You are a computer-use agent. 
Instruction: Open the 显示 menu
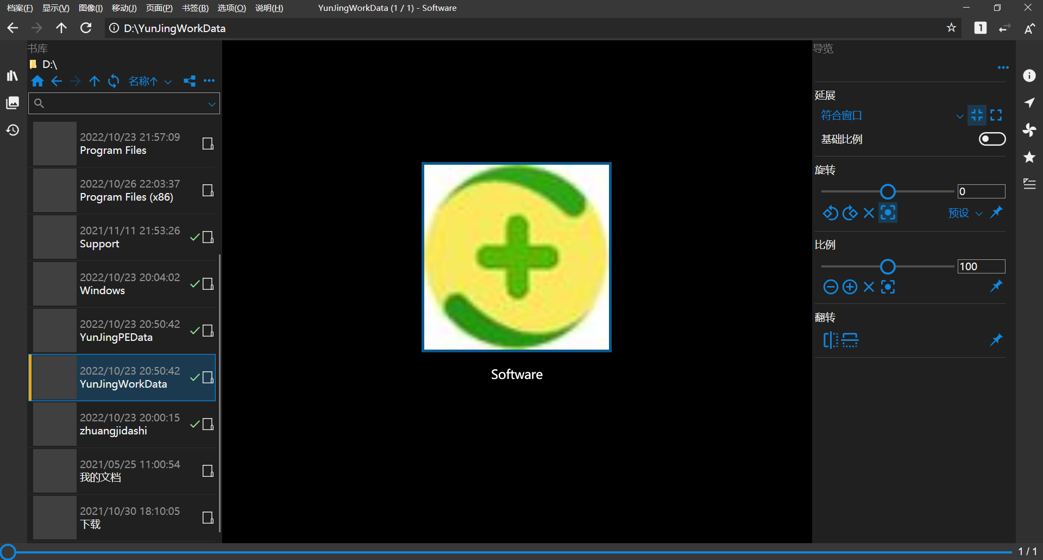pos(56,8)
